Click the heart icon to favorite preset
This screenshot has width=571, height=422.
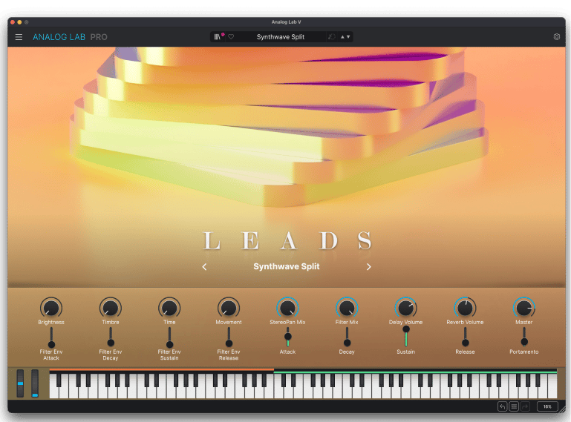click(x=231, y=36)
